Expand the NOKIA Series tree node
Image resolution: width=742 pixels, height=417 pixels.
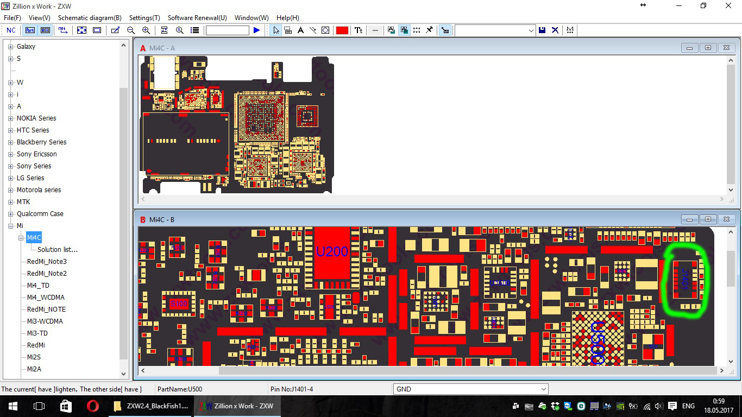pos(10,118)
